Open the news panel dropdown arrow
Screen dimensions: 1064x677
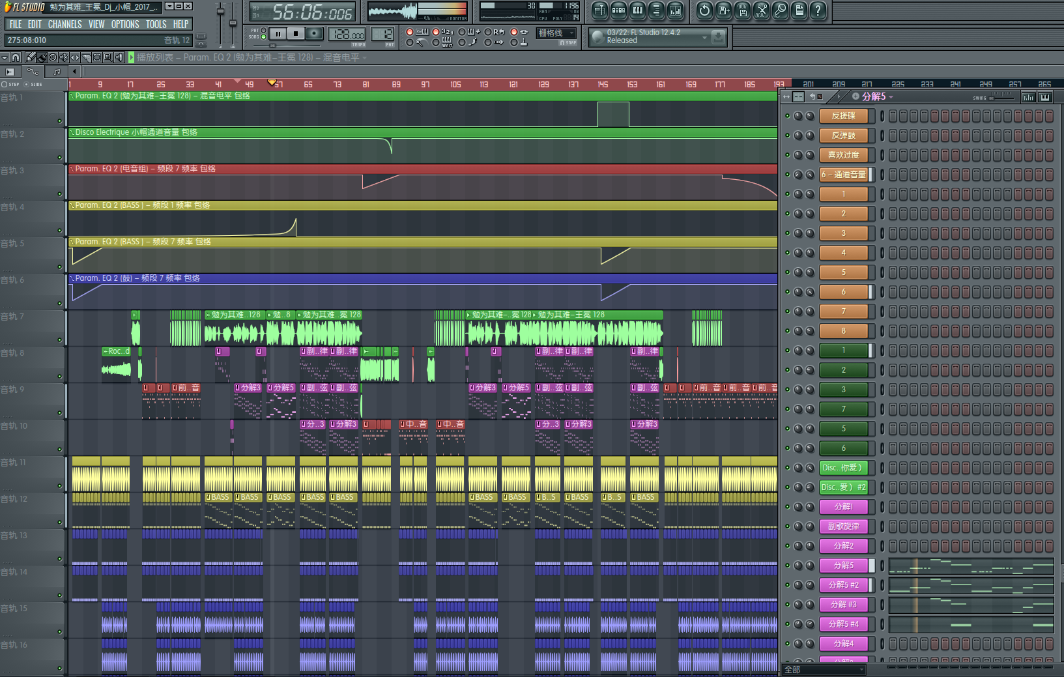(x=704, y=38)
